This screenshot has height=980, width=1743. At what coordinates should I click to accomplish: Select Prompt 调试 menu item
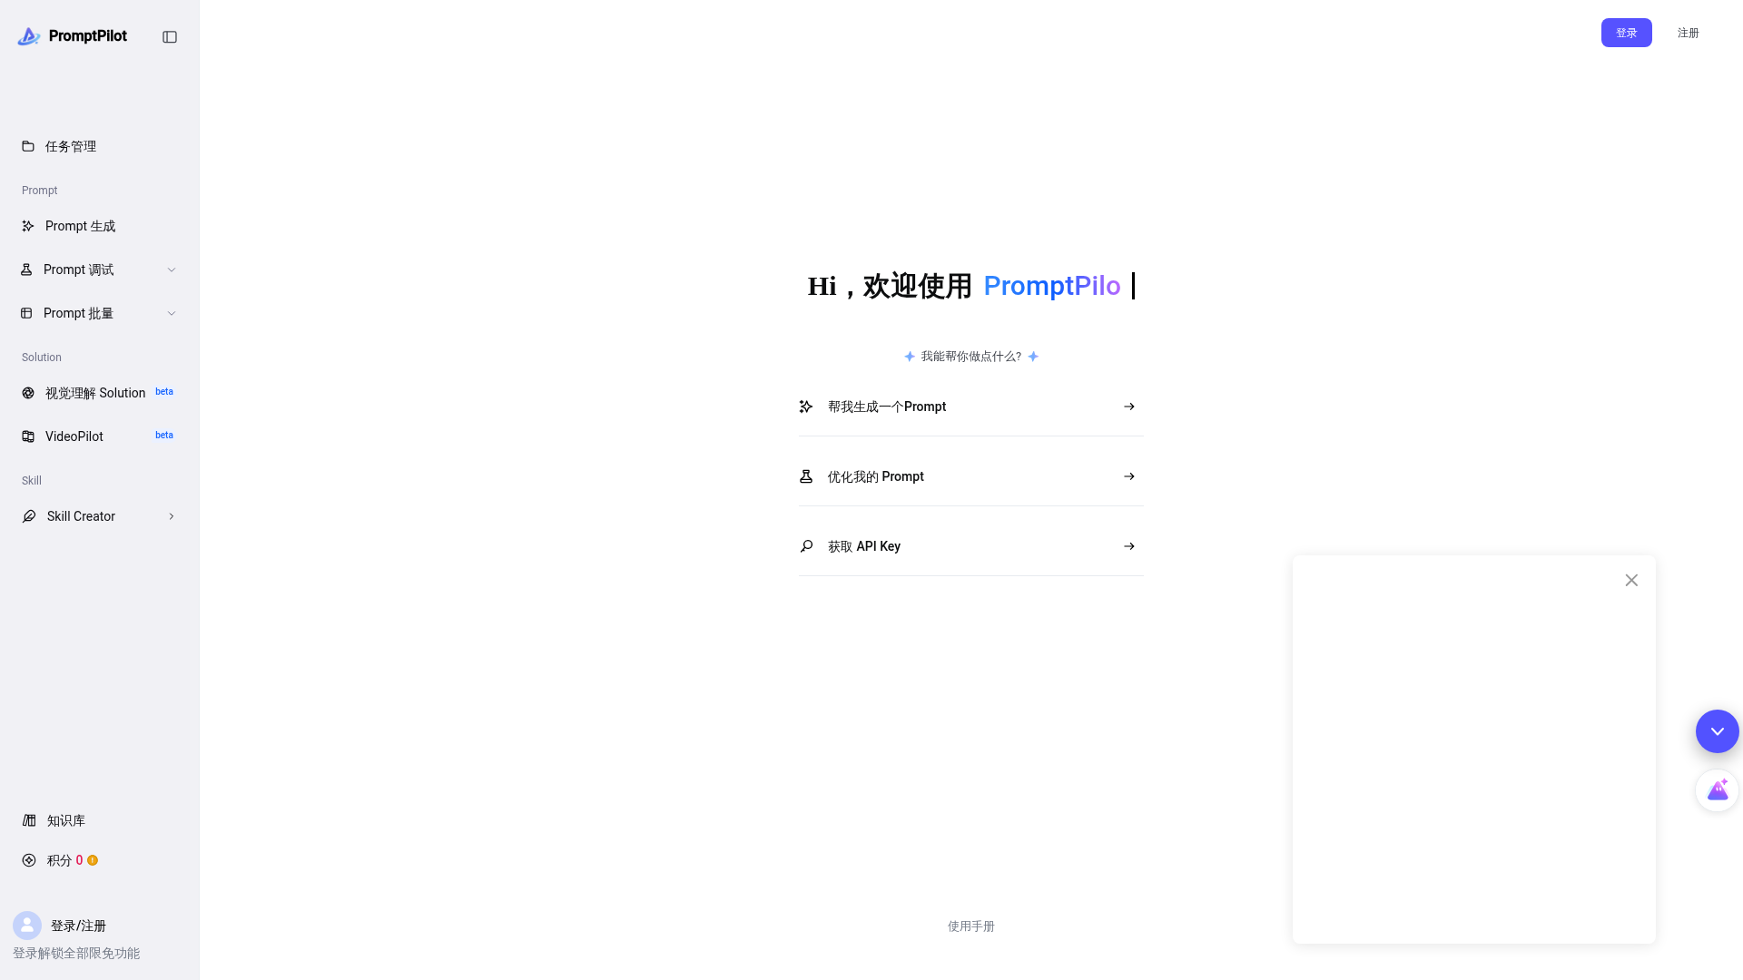(x=100, y=269)
